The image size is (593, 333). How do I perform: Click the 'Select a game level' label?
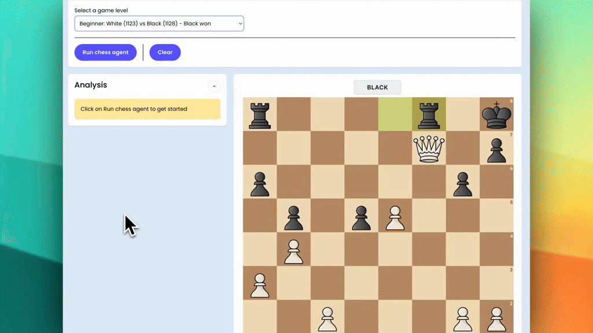[101, 10]
